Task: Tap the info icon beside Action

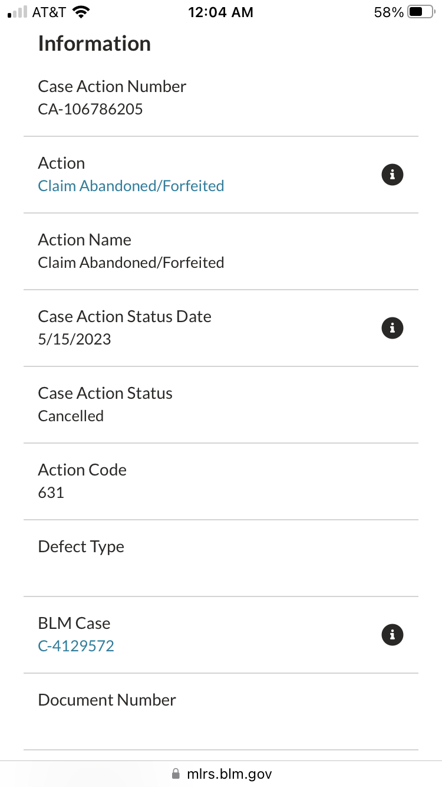Action: pyautogui.click(x=392, y=175)
